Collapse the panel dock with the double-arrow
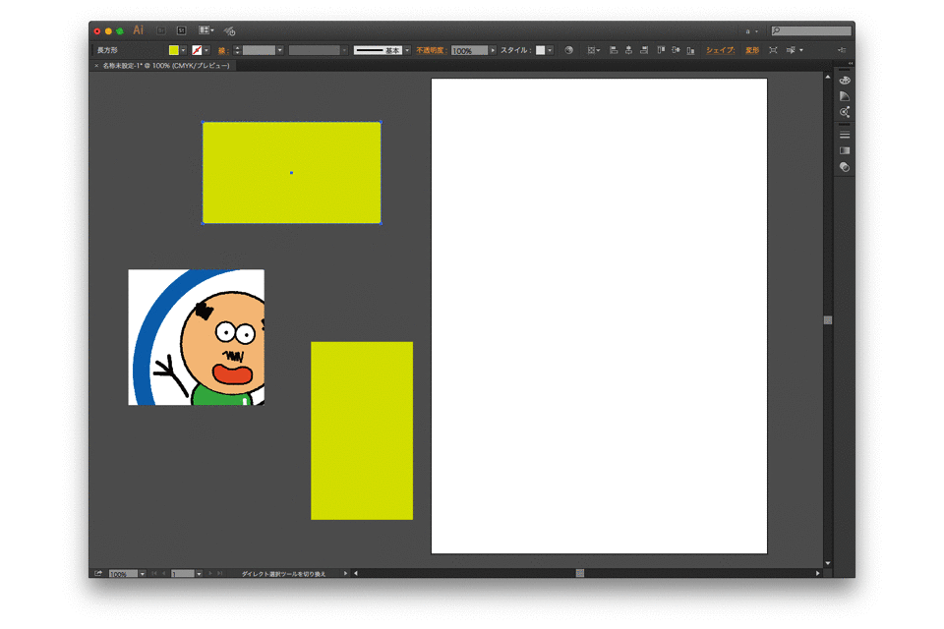 [850, 63]
